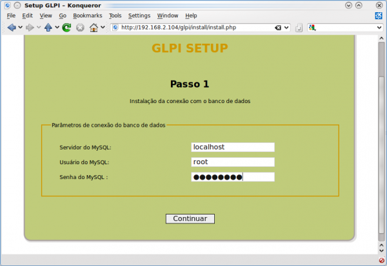Click the 'Servidor do MySQL:' label
Viewport: 387px width, 266px height.
click(x=85, y=147)
